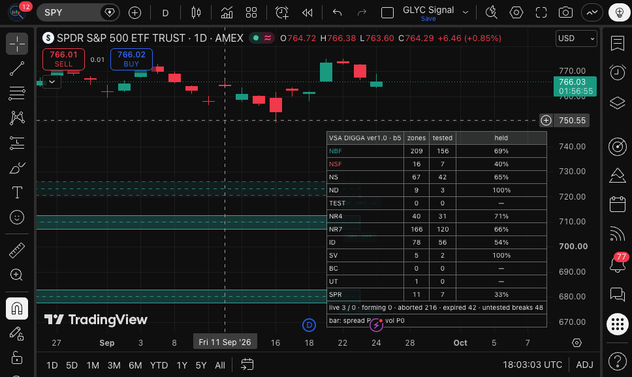The width and height of the screenshot is (632, 377).
Task: Open the go to date calendar picker
Action: 247,365
